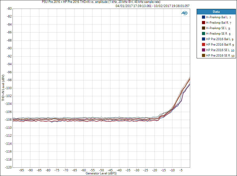Click the AP logo in graph corner
Screen dimensions: 237x176
(184, 13)
